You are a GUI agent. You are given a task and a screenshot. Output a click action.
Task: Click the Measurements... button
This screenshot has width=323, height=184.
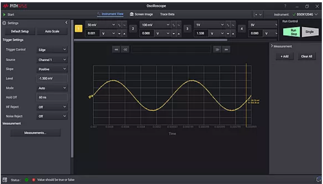point(35,133)
